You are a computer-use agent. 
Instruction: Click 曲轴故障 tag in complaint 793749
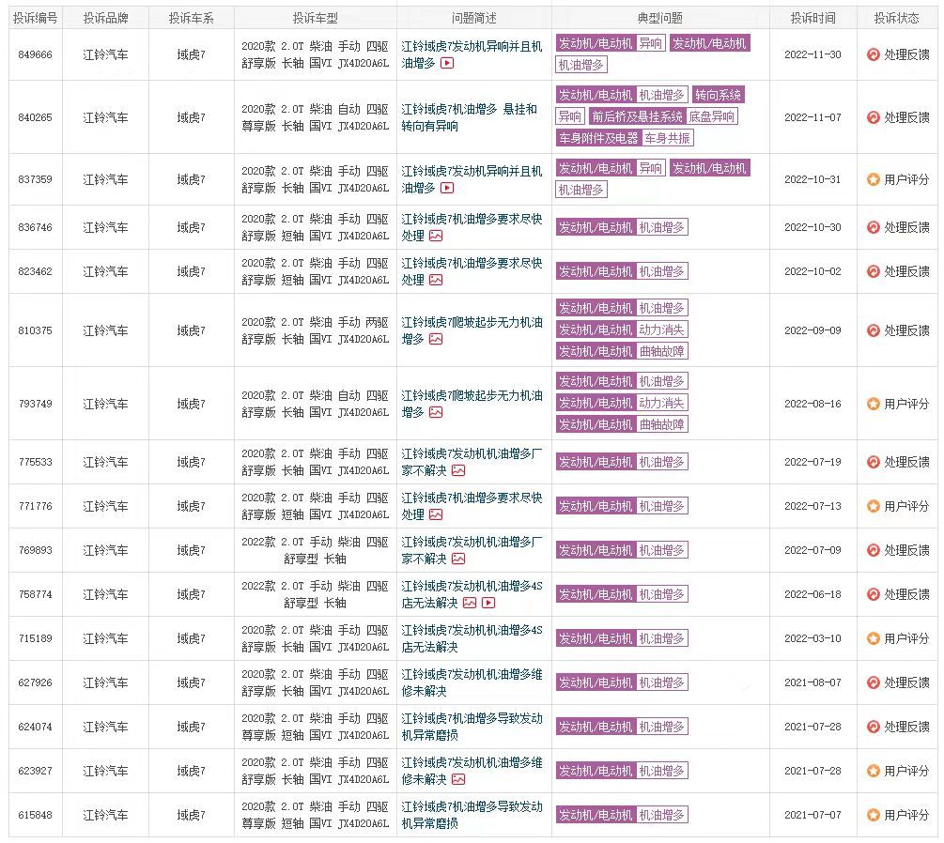click(661, 424)
